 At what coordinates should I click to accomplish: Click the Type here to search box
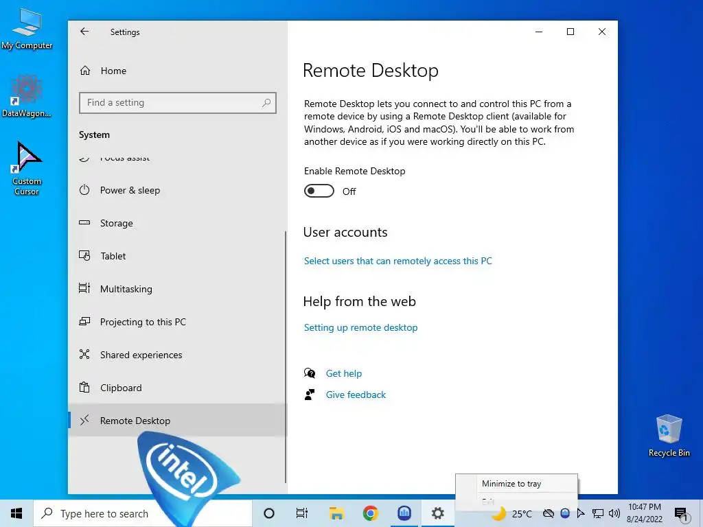pyautogui.click(x=143, y=513)
